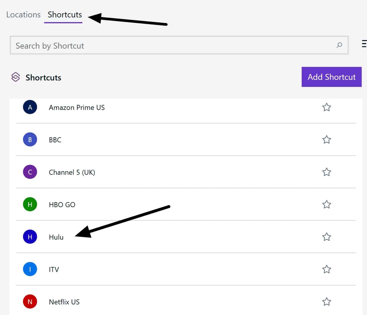367x315 pixels.
Task: Click the Channel 5 purple C avatar
Action: 30,172
